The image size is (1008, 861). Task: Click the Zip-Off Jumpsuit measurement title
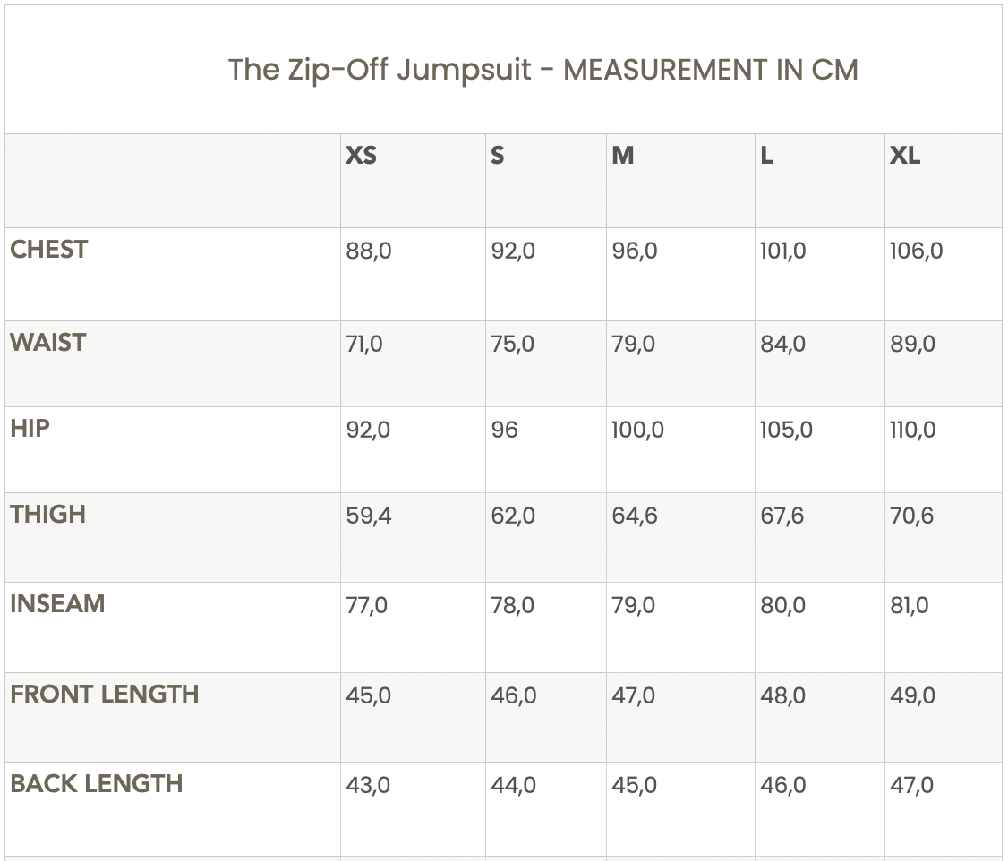coord(542,70)
